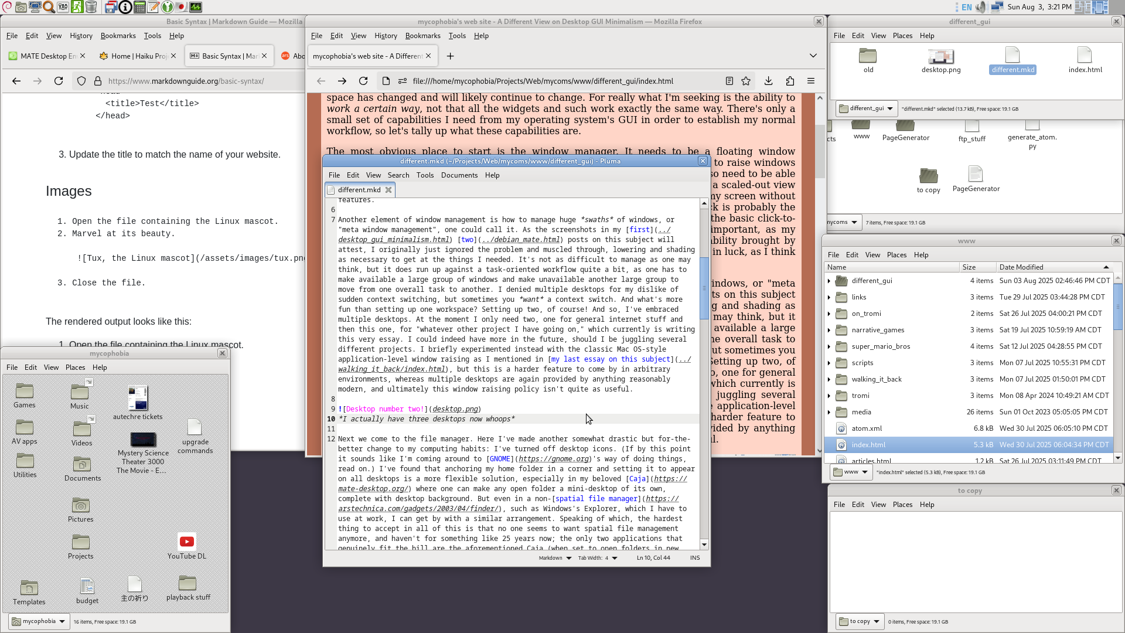Screen dimensions: 1125x633
Task: Reload the mycophobia page in Firefox
Action: tap(363, 81)
